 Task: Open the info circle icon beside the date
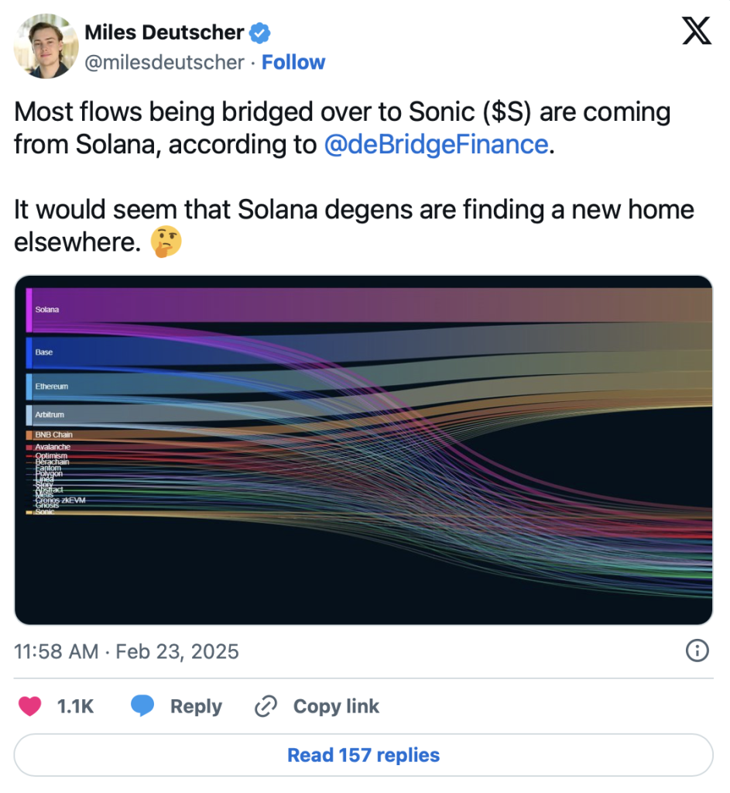[697, 651]
